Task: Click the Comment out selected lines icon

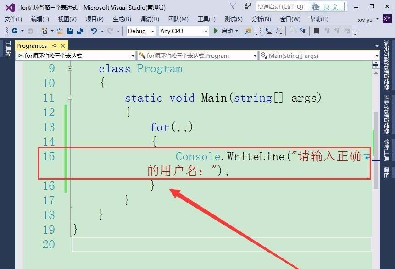Action: point(294,32)
